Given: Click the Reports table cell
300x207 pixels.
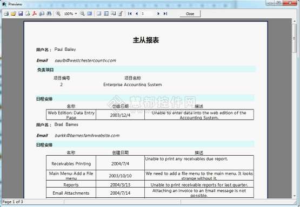Looking at the screenshot, I should coord(71,185).
